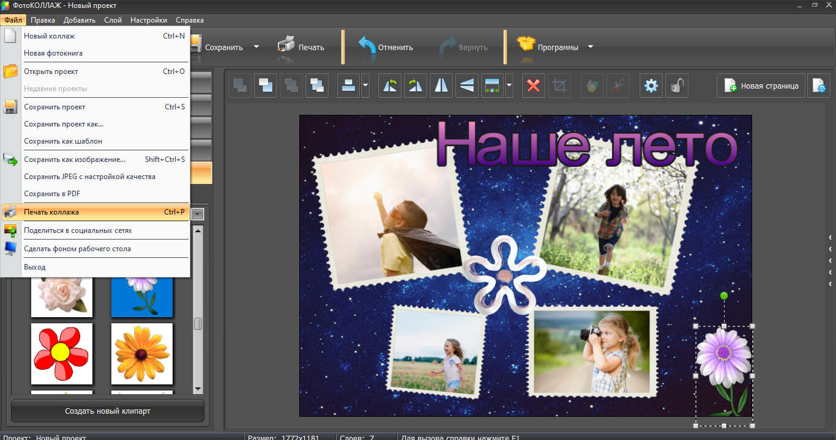Viewport: 836px width, 440px height.
Task: Flip the selected object horizontally
Action: tap(441, 86)
